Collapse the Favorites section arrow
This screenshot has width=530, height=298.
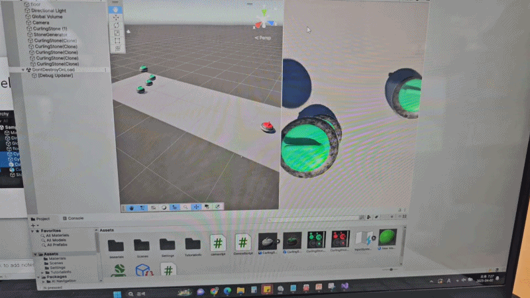click(x=32, y=231)
